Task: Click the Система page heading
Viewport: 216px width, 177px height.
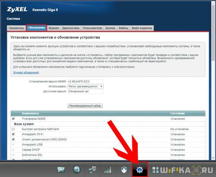Action: [x=13, y=19]
